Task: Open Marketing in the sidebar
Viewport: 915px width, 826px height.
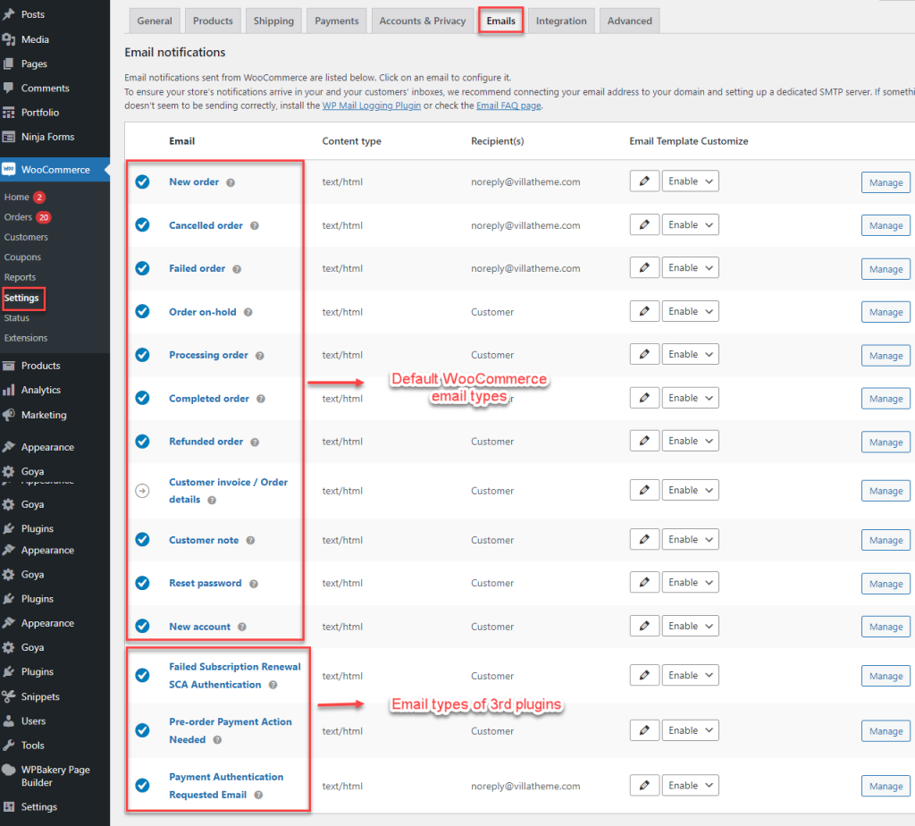Action: click(42, 414)
